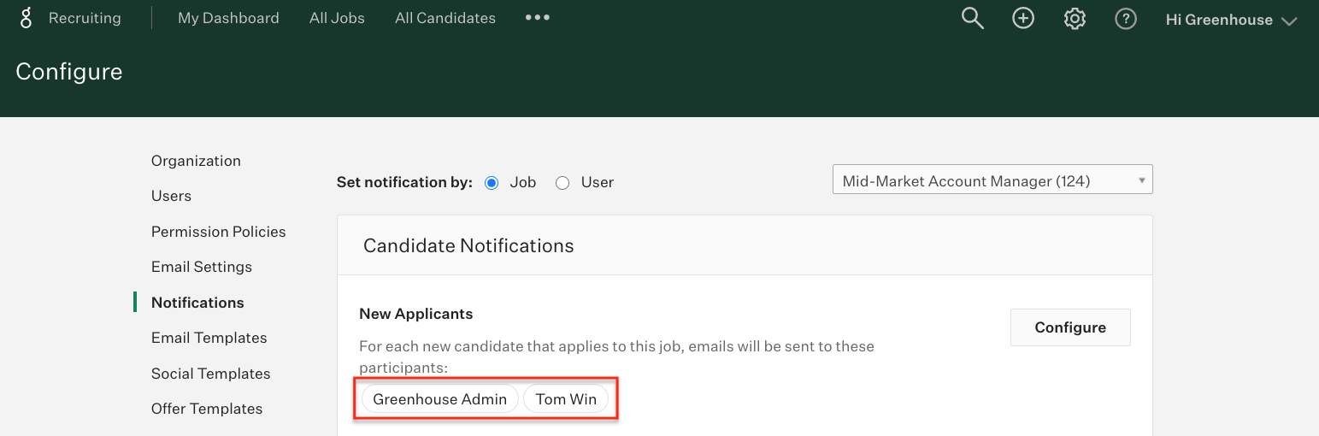Open the search magnifier icon
This screenshot has height=436, width=1319.
[x=973, y=18]
